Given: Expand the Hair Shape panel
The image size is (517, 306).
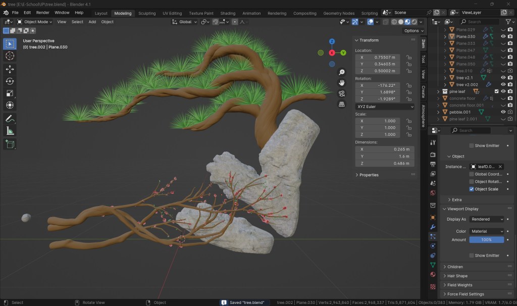Looking at the screenshot, I should coord(457,276).
